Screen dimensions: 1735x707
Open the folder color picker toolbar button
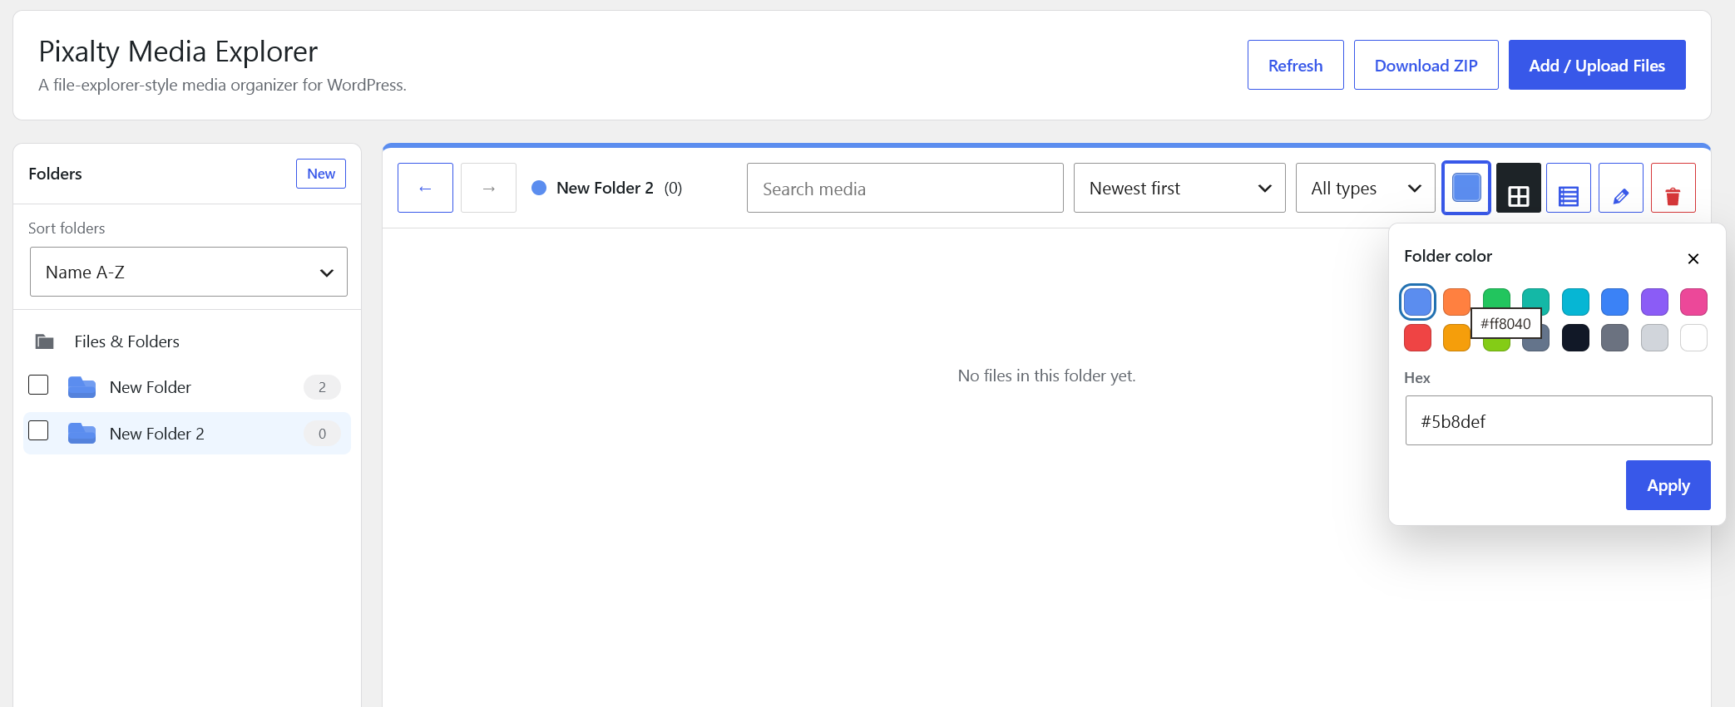point(1466,188)
